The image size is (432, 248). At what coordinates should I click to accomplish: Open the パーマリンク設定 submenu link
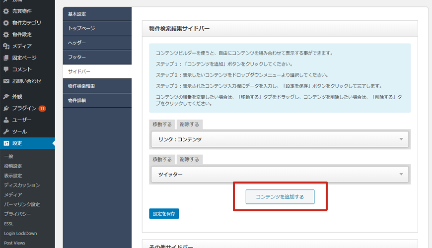pos(22,204)
